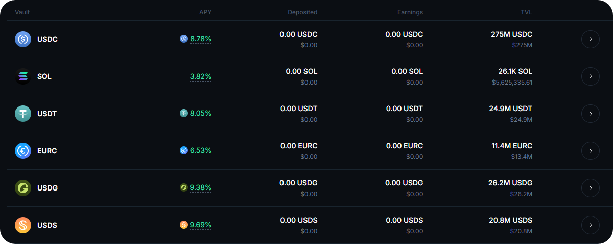Image resolution: width=613 pixels, height=244 pixels.
Task: Open USDS vault via chevron button
Action: (590, 225)
